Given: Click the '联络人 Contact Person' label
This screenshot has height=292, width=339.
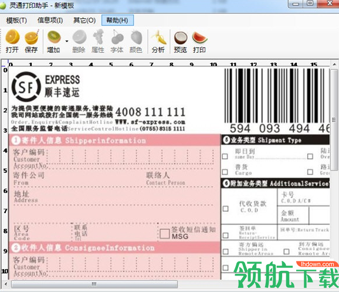Looking at the screenshot, I should click(x=165, y=178).
